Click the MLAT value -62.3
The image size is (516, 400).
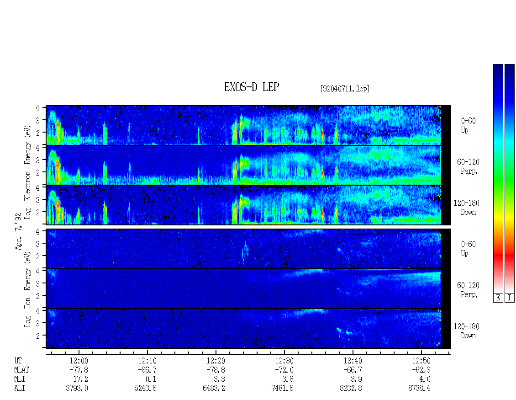[421, 370]
